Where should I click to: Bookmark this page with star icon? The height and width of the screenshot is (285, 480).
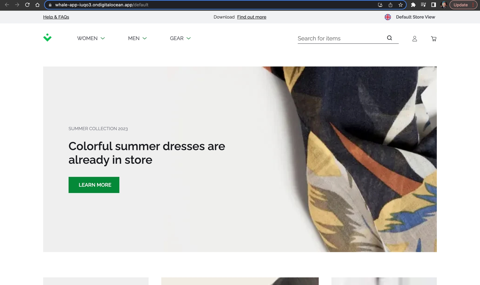(x=401, y=5)
